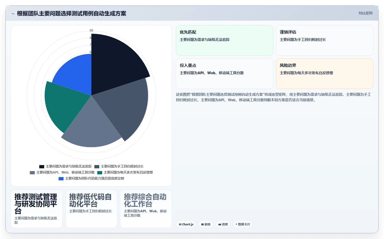Click the description paragraph starting 这张图把
Image resolution: width=384 pixels, height=239 pixels.
(274, 97)
